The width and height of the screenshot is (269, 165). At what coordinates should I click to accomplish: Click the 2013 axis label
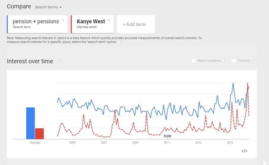coord(198,142)
